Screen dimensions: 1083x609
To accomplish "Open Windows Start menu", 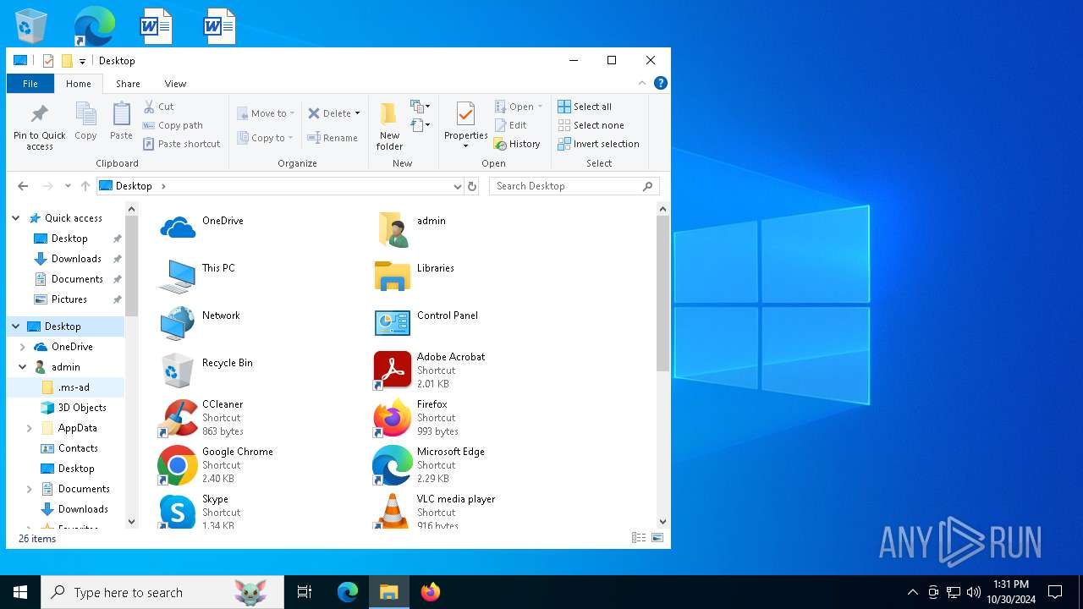I will point(20,592).
